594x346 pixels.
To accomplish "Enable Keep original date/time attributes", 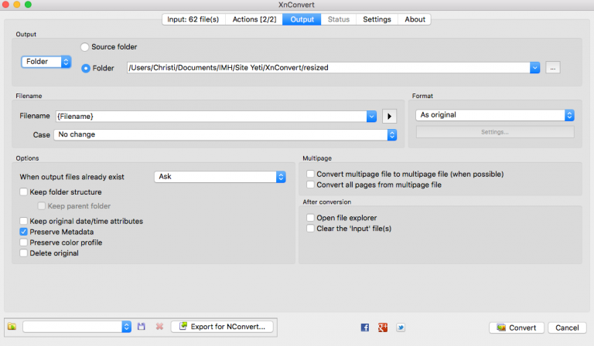I will 23,221.
